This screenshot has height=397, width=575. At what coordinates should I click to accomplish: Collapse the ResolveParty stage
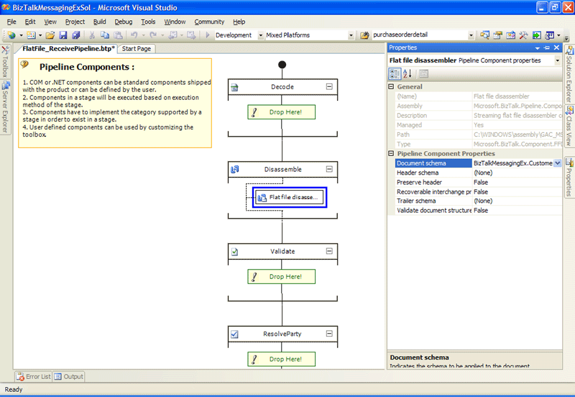coord(329,334)
